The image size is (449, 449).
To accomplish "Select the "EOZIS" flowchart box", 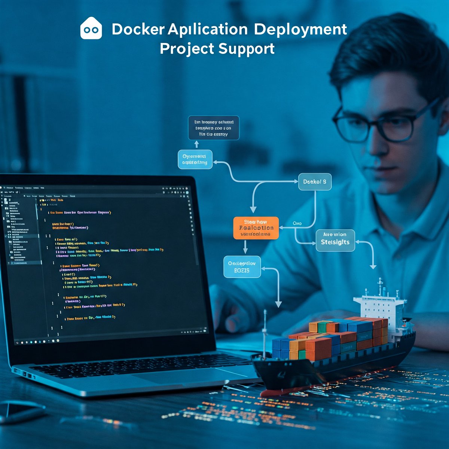I will (242, 267).
